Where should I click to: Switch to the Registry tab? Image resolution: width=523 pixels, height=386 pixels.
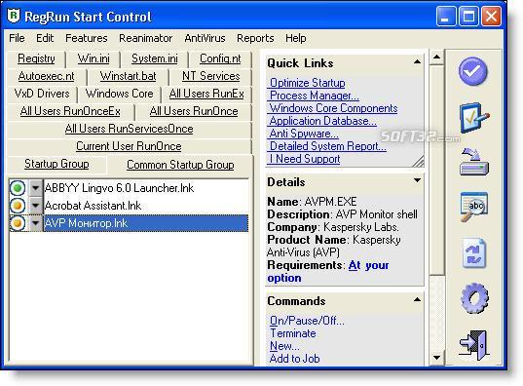(x=36, y=58)
